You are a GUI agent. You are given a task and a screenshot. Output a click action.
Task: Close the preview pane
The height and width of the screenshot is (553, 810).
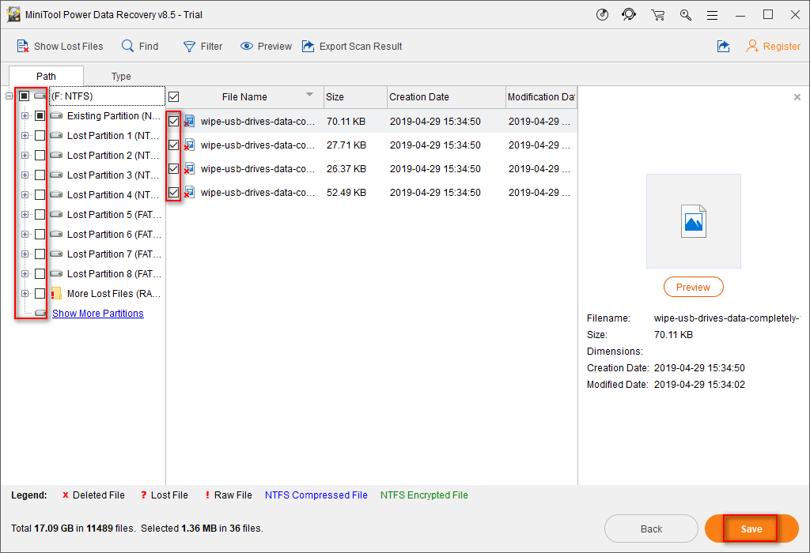click(797, 97)
